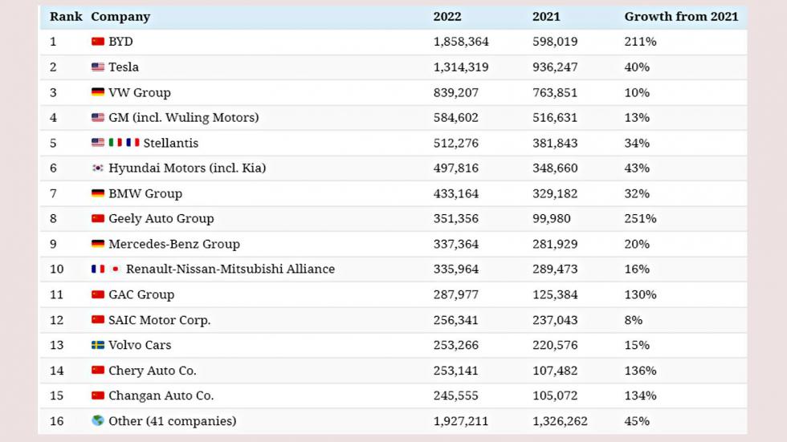Click the Sweden flag beside Volvo Cars
The width and height of the screenshot is (787, 442).
click(x=98, y=345)
